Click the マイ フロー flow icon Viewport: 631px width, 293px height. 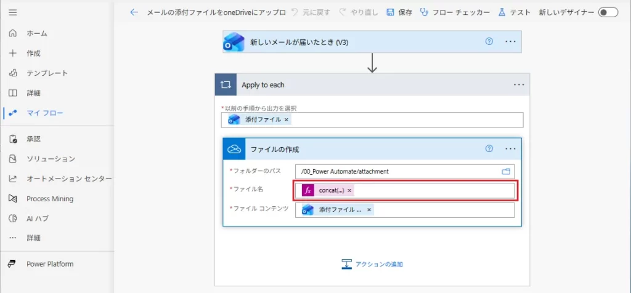point(13,113)
